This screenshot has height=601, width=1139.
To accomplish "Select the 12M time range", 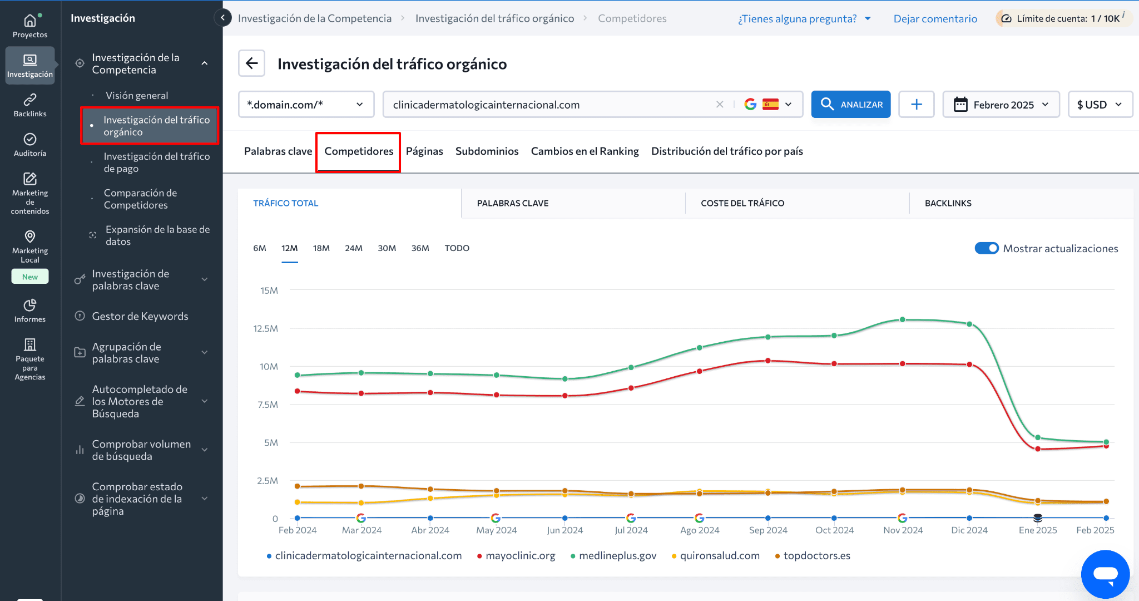I will pyautogui.click(x=289, y=248).
